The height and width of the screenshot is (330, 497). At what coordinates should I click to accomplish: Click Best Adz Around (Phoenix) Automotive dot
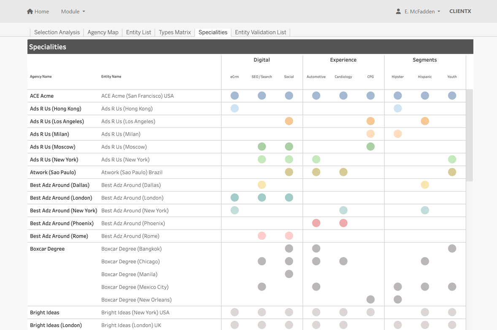click(316, 223)
